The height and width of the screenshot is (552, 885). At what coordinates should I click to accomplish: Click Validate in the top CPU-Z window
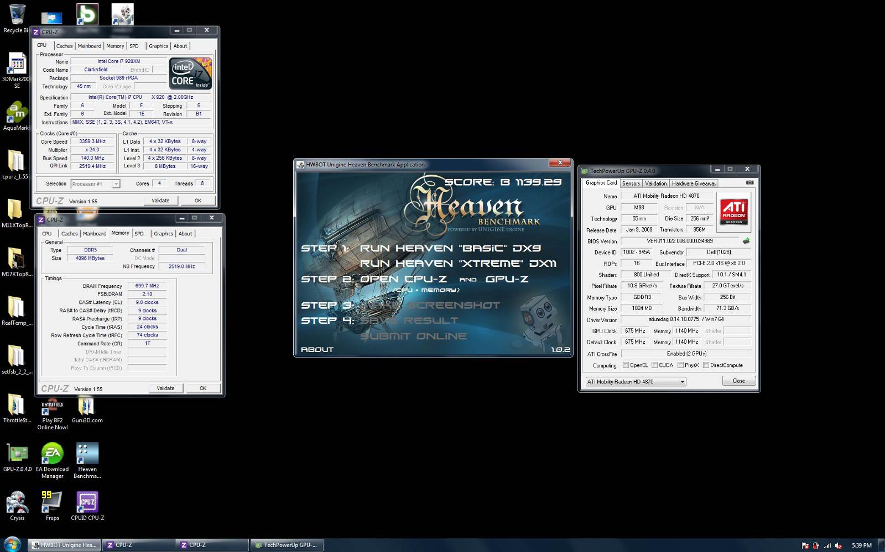click(x=161, y=201)
